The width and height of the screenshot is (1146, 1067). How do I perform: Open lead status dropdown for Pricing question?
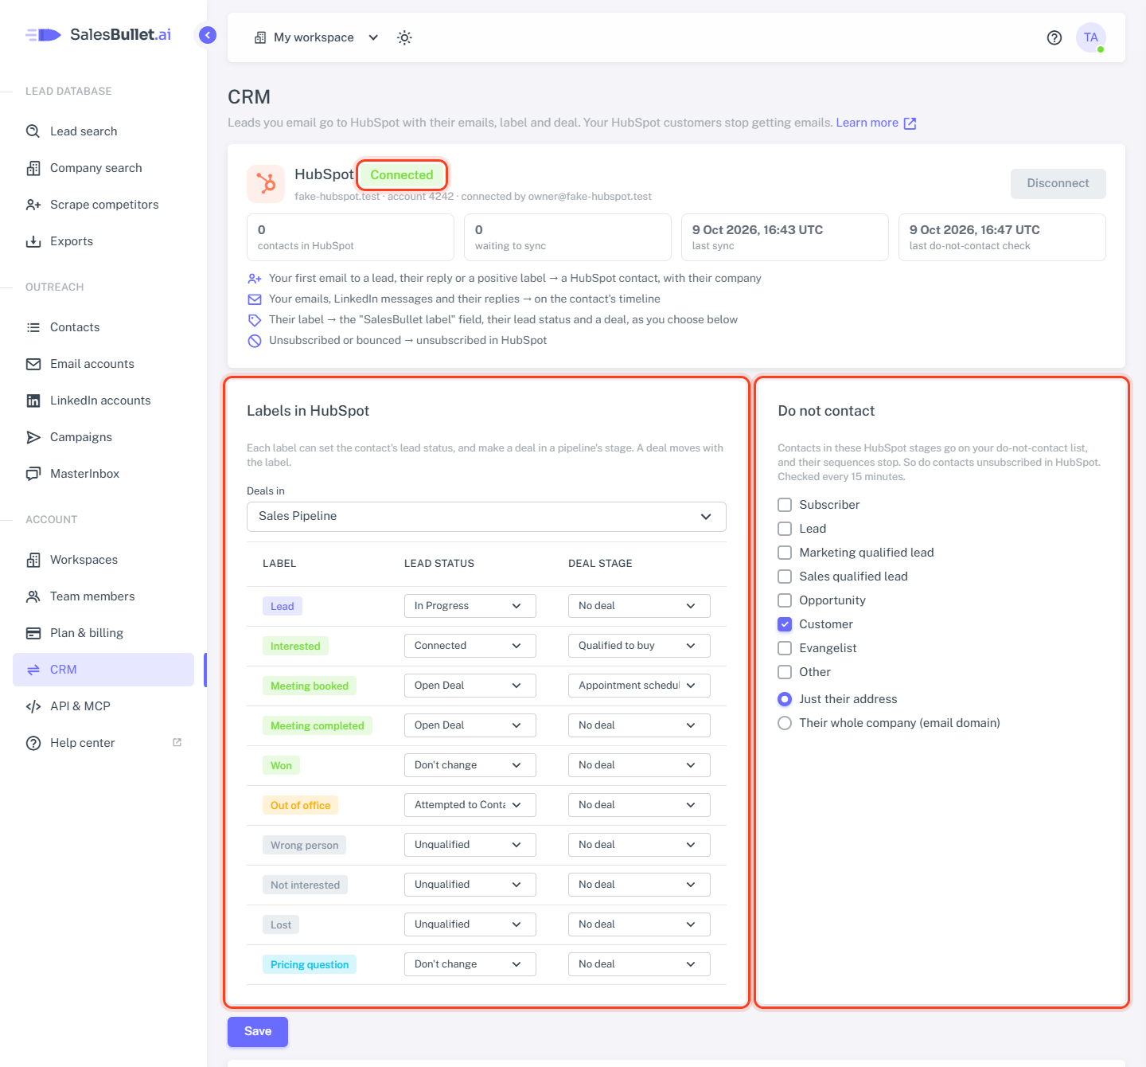tap(470, 964)
